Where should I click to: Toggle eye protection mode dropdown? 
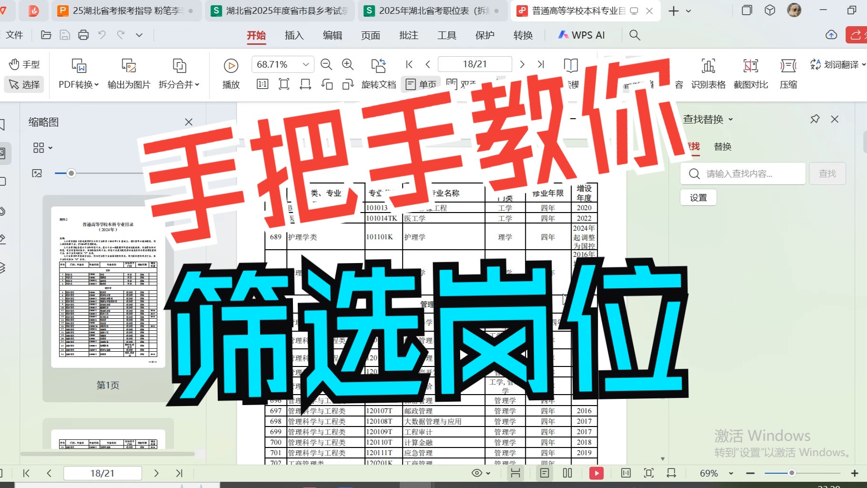(x=480, y=473)
